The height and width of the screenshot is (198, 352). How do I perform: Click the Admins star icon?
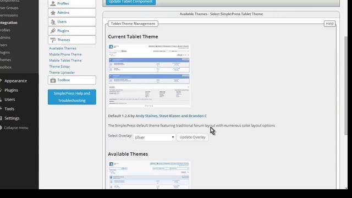(x=53, y=13)
